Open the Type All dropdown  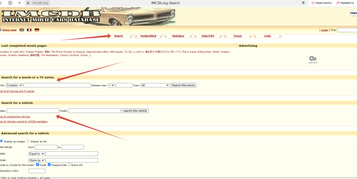[155, 85]
